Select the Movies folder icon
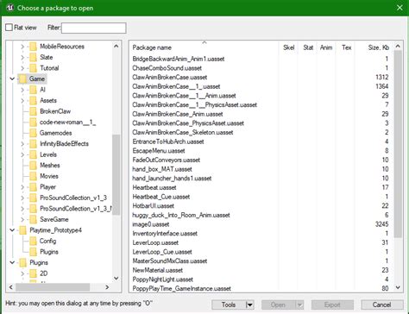The width and height of the screenshot is (409, 314). 34,176
